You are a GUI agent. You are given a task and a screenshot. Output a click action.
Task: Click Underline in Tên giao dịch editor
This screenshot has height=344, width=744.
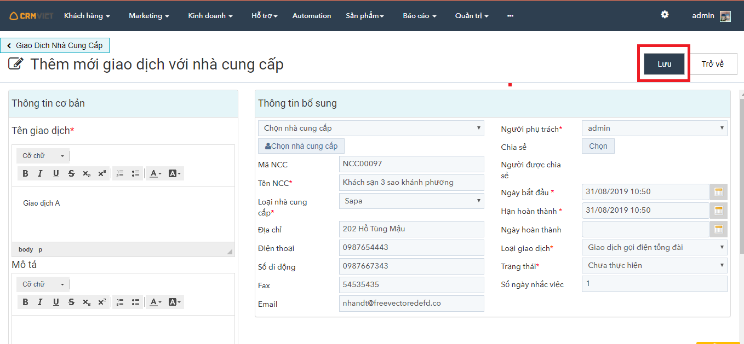click(56, 173)
